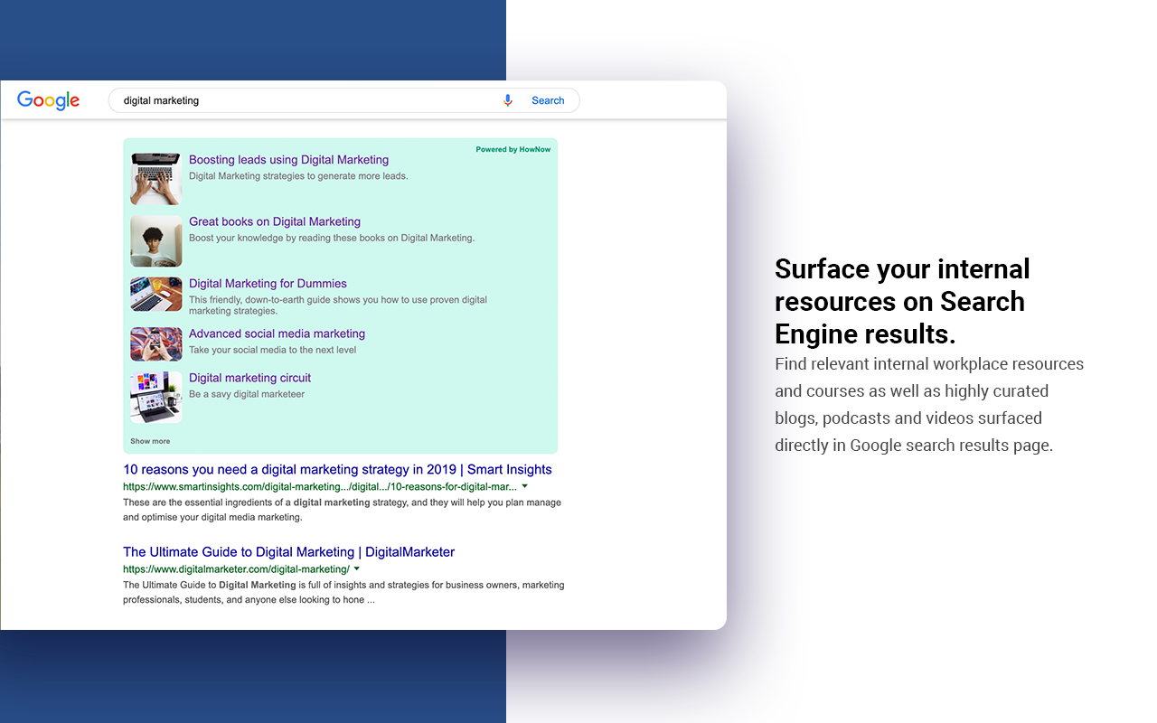The width and height of the screenshot is (1157, 723).
Task: Click the Google logo
Action: point(49,100)
